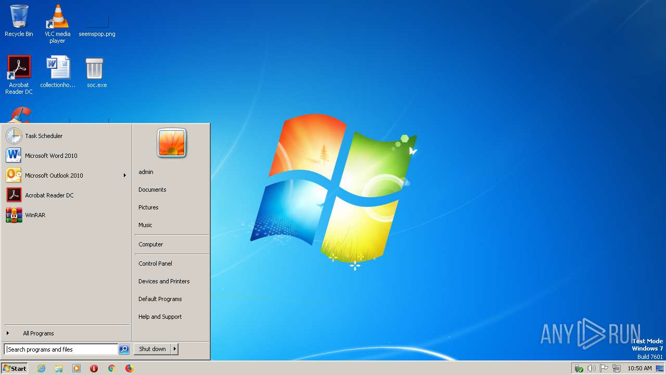Open the admin user folder

tap(172, 172)
